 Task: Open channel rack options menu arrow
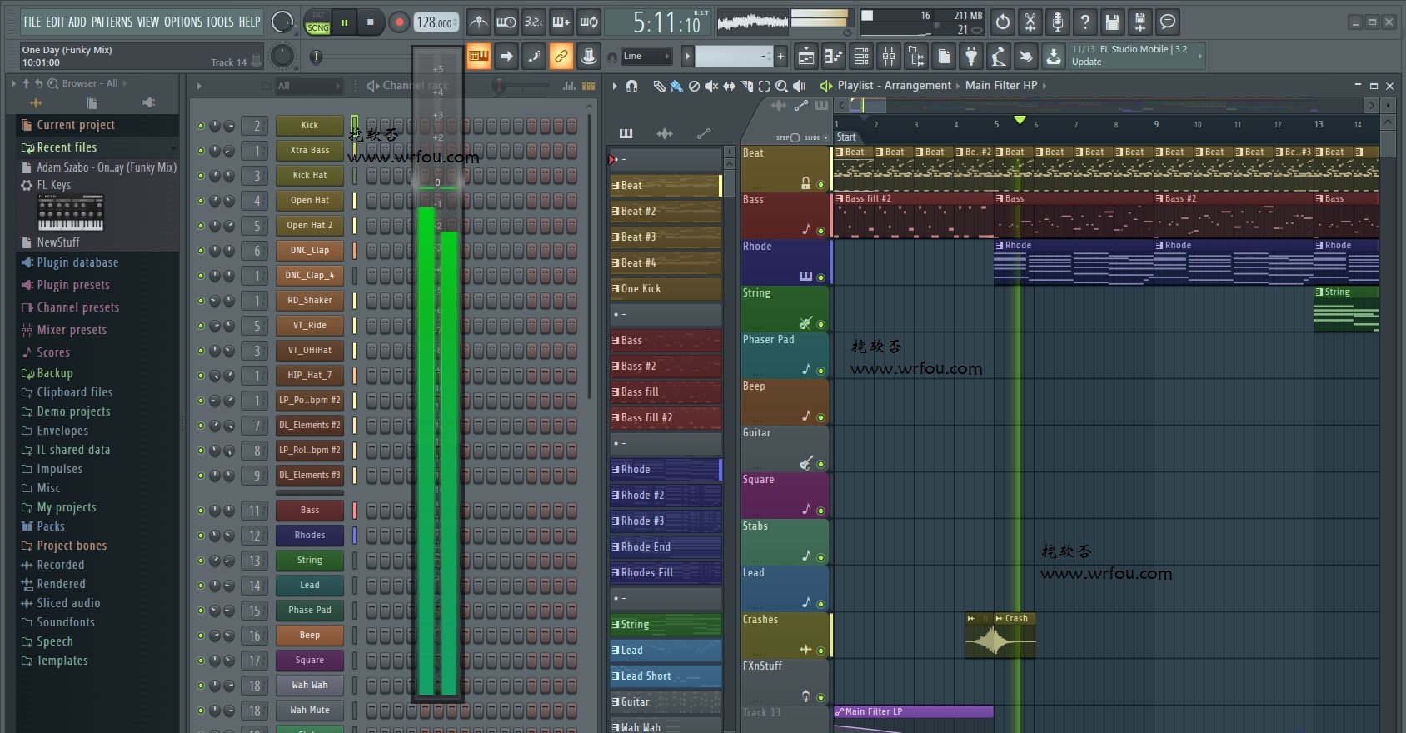point(199,86)
